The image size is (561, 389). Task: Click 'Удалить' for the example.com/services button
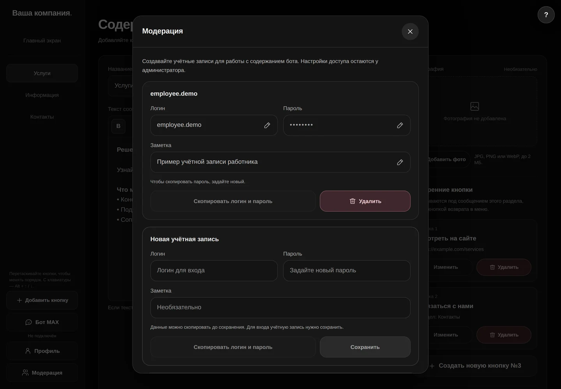(504, 267)
